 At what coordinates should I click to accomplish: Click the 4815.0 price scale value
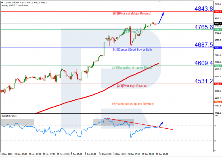coord(218,18)
